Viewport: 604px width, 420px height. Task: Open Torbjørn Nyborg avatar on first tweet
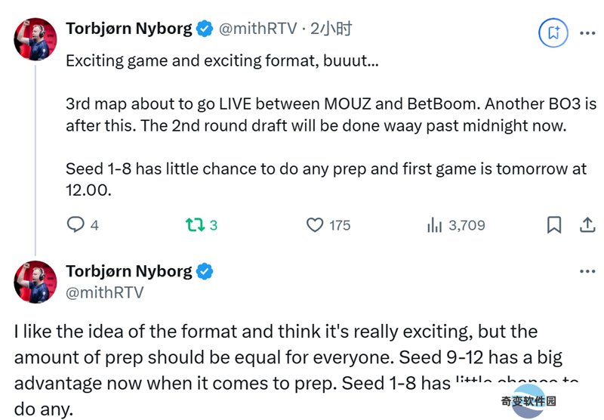(35, 39)
